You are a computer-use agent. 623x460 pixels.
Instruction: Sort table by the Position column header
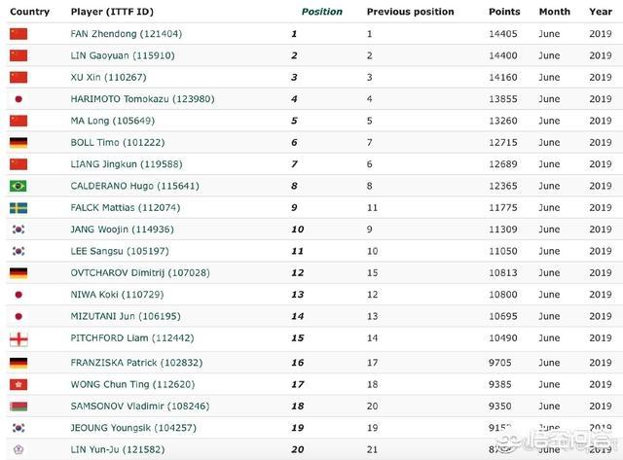322,12
